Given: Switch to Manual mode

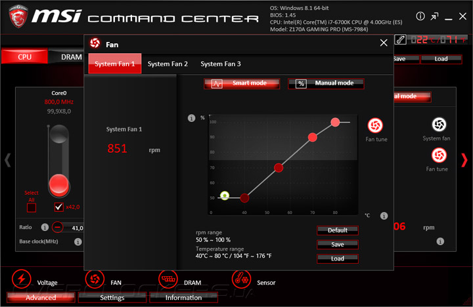Looking at the screenshot, I should coord(326,84).
